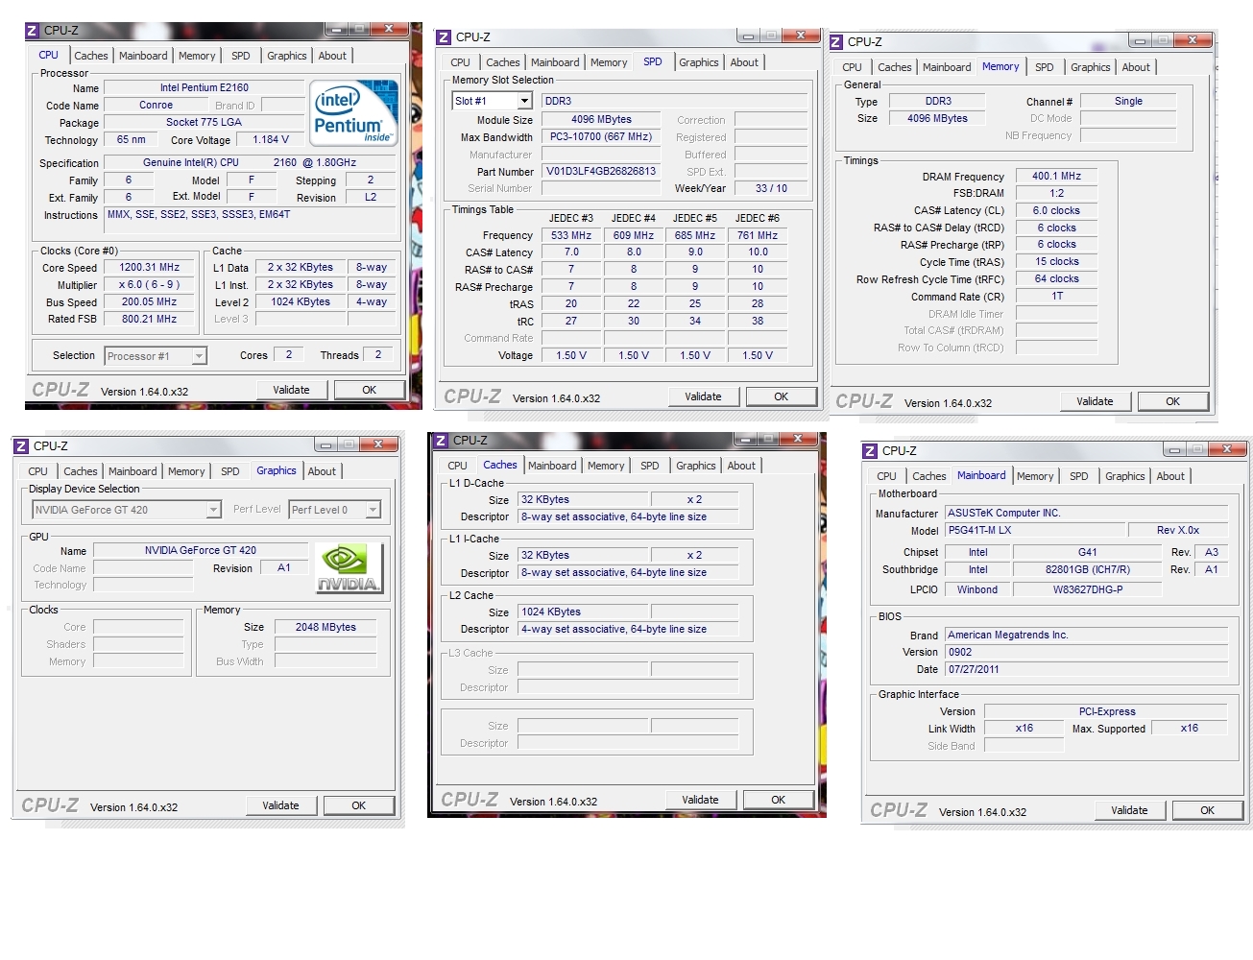Click CPU-Z title icon in Graphics window

(21, 446)
